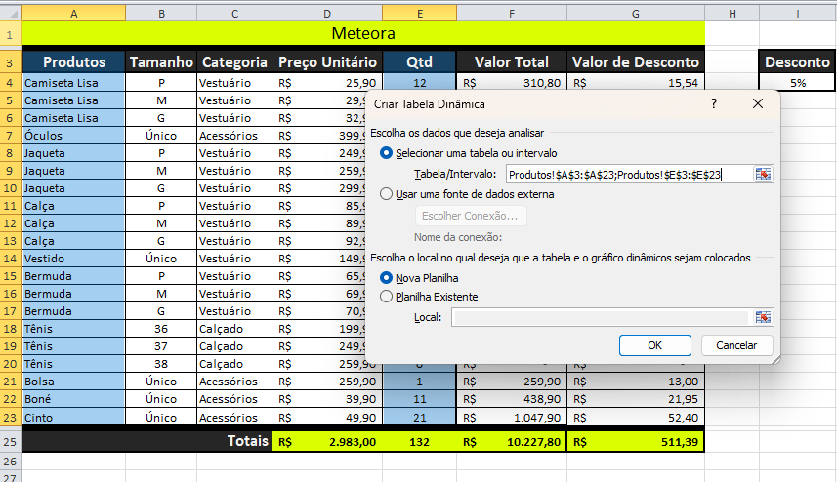This screenshot has height=482, width=837.
Task: Select column C header
Action: pos(234,14)
